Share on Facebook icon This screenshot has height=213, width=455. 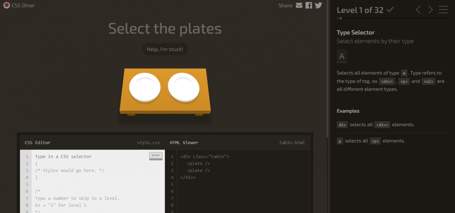(309, 5)
